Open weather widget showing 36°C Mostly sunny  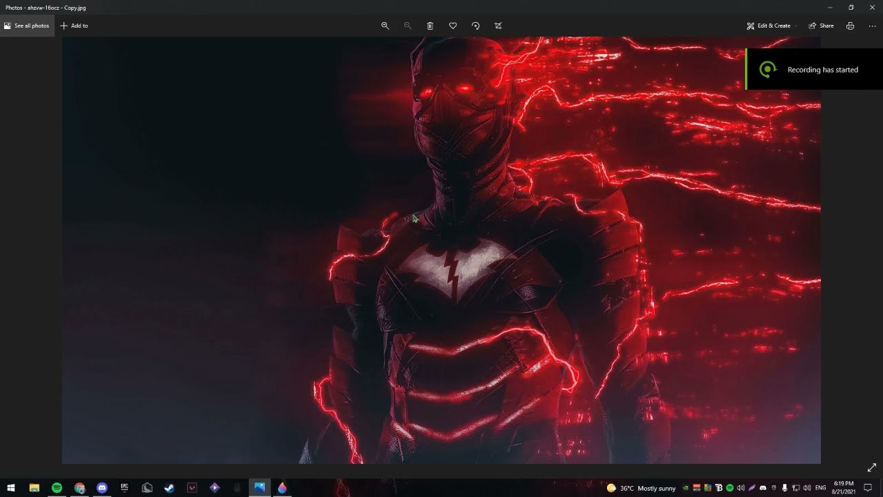click(642, 488)
